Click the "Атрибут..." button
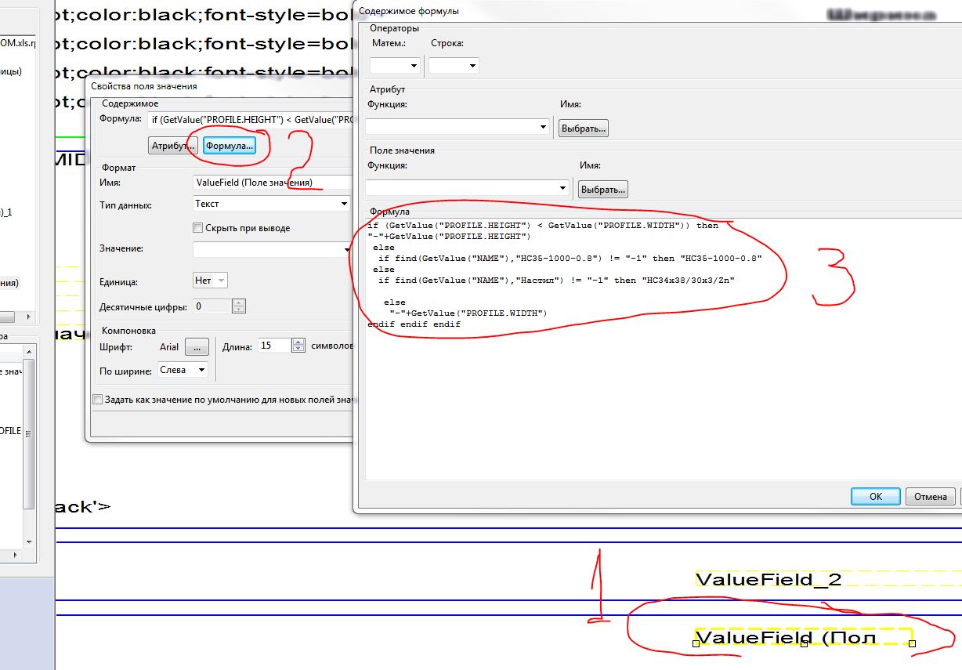 pos(173,146)
